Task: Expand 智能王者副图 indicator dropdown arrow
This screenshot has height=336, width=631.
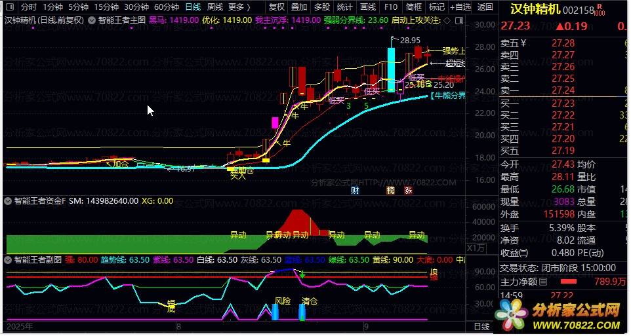Action: point(8,260)
